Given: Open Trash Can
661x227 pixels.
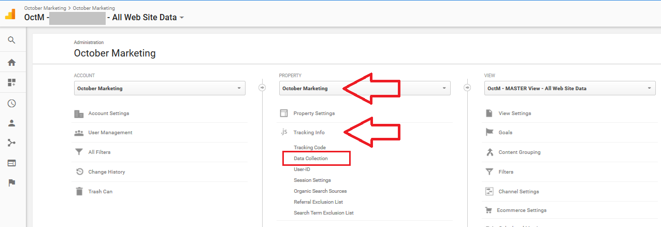Looking at the screenshot, I should pyautogui.click(x=100, y=192).
